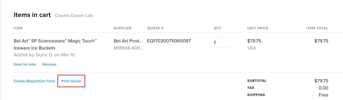The height and width of the screenshot is (100, 343).
Task: Click the QTY column header
Action: pyautogui.click(x=218, y=28)
